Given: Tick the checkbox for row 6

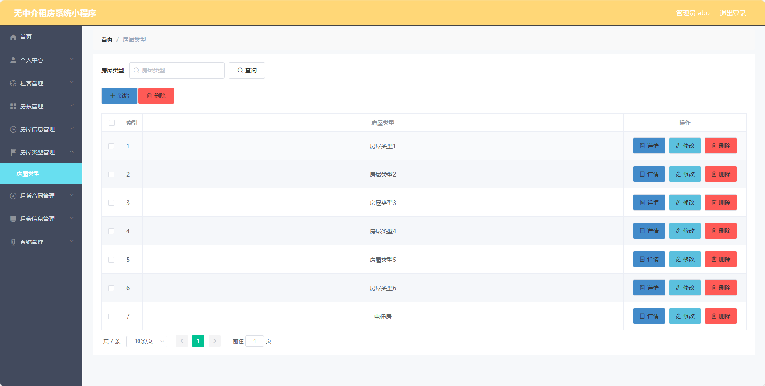Looking at the screenshot, I should click(111, 288).
